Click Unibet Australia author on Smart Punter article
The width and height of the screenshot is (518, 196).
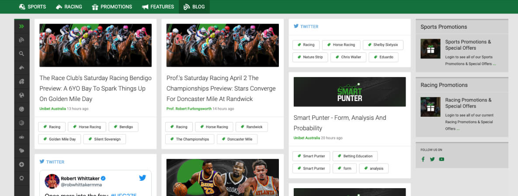306,138
